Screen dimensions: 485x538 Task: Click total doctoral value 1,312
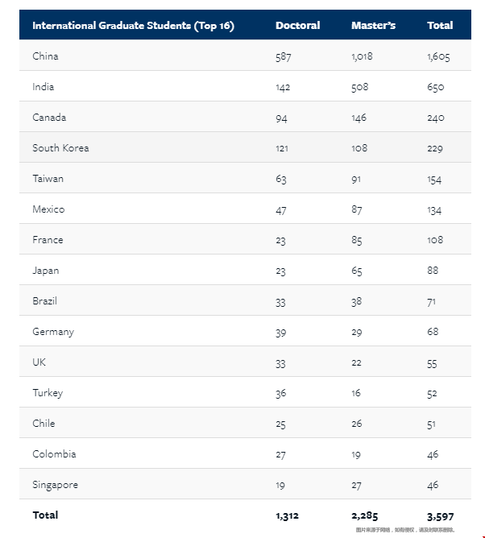point(288,515)
